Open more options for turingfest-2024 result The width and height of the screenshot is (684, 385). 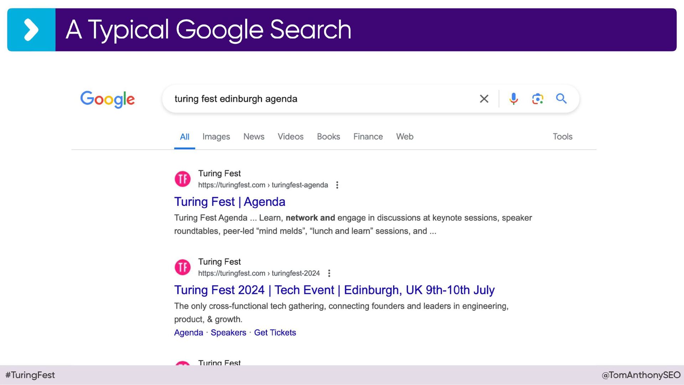point(329,273)
